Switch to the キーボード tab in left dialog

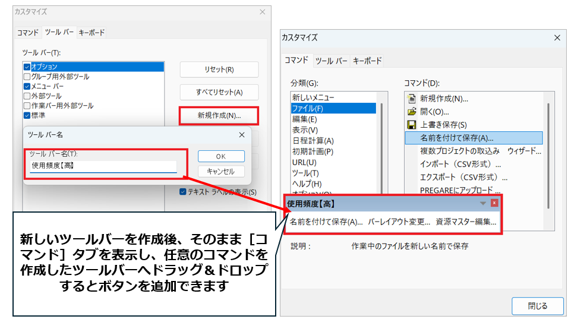click(x=91, y=33)
